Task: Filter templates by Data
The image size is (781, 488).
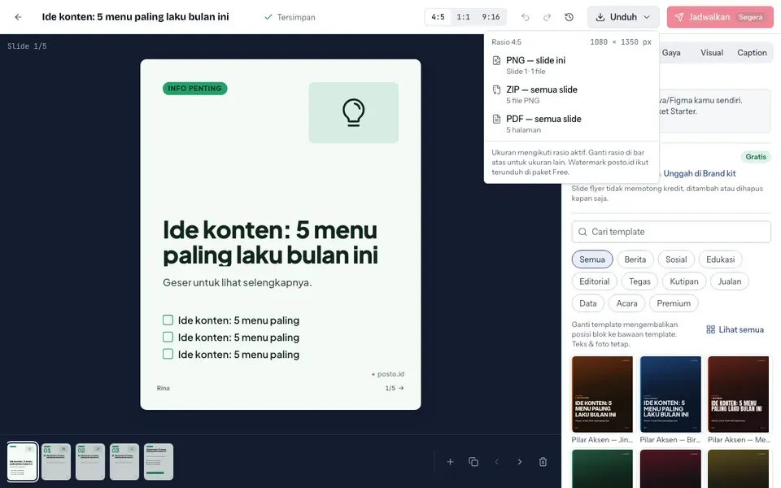Action: pos(587,303)
